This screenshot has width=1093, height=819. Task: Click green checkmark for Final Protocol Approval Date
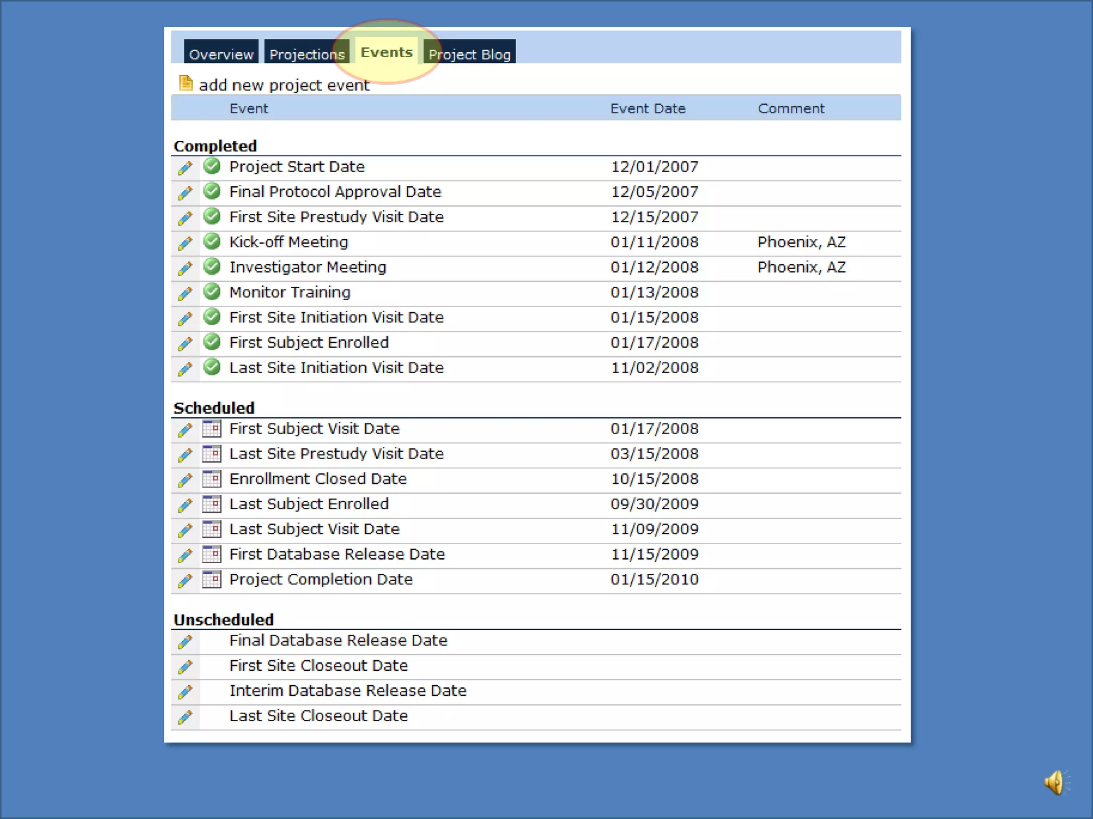click(x=212, y=191)
